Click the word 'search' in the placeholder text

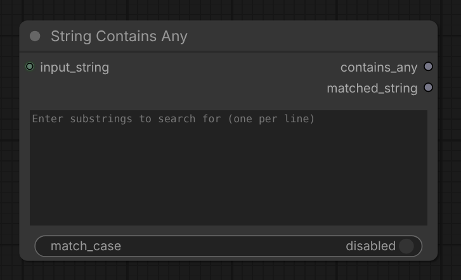tap(177, 118)
